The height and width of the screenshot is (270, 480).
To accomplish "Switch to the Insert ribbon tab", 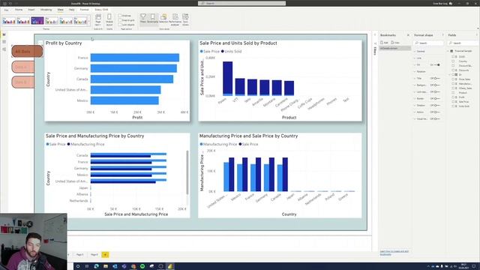I will tap(31, 10).
